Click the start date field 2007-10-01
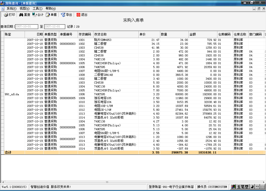The width and height of the screenshot is (266, 191). (26, 27)
